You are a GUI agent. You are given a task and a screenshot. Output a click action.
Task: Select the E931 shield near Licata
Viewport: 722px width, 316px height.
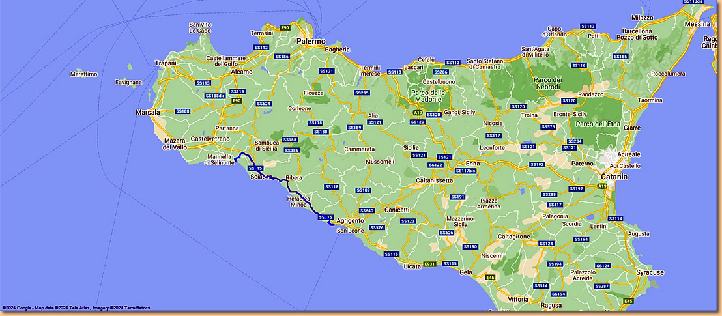click(x=429, y=263)
